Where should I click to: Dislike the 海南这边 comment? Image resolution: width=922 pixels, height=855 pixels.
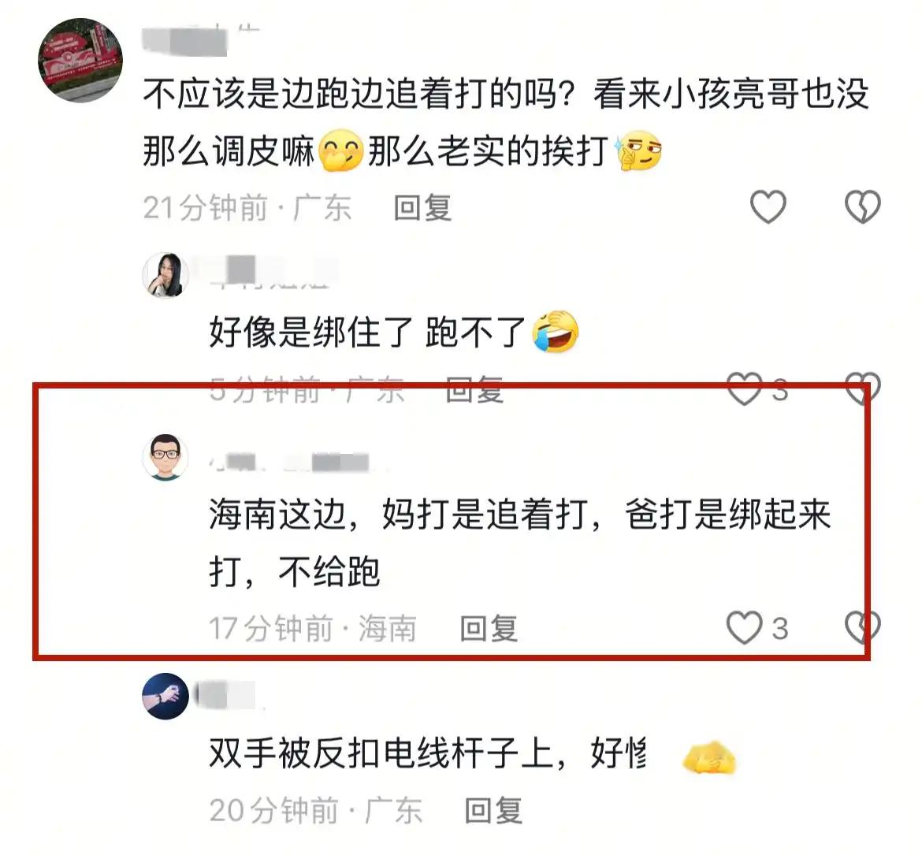pyautogui.click(x=863, y=627)
